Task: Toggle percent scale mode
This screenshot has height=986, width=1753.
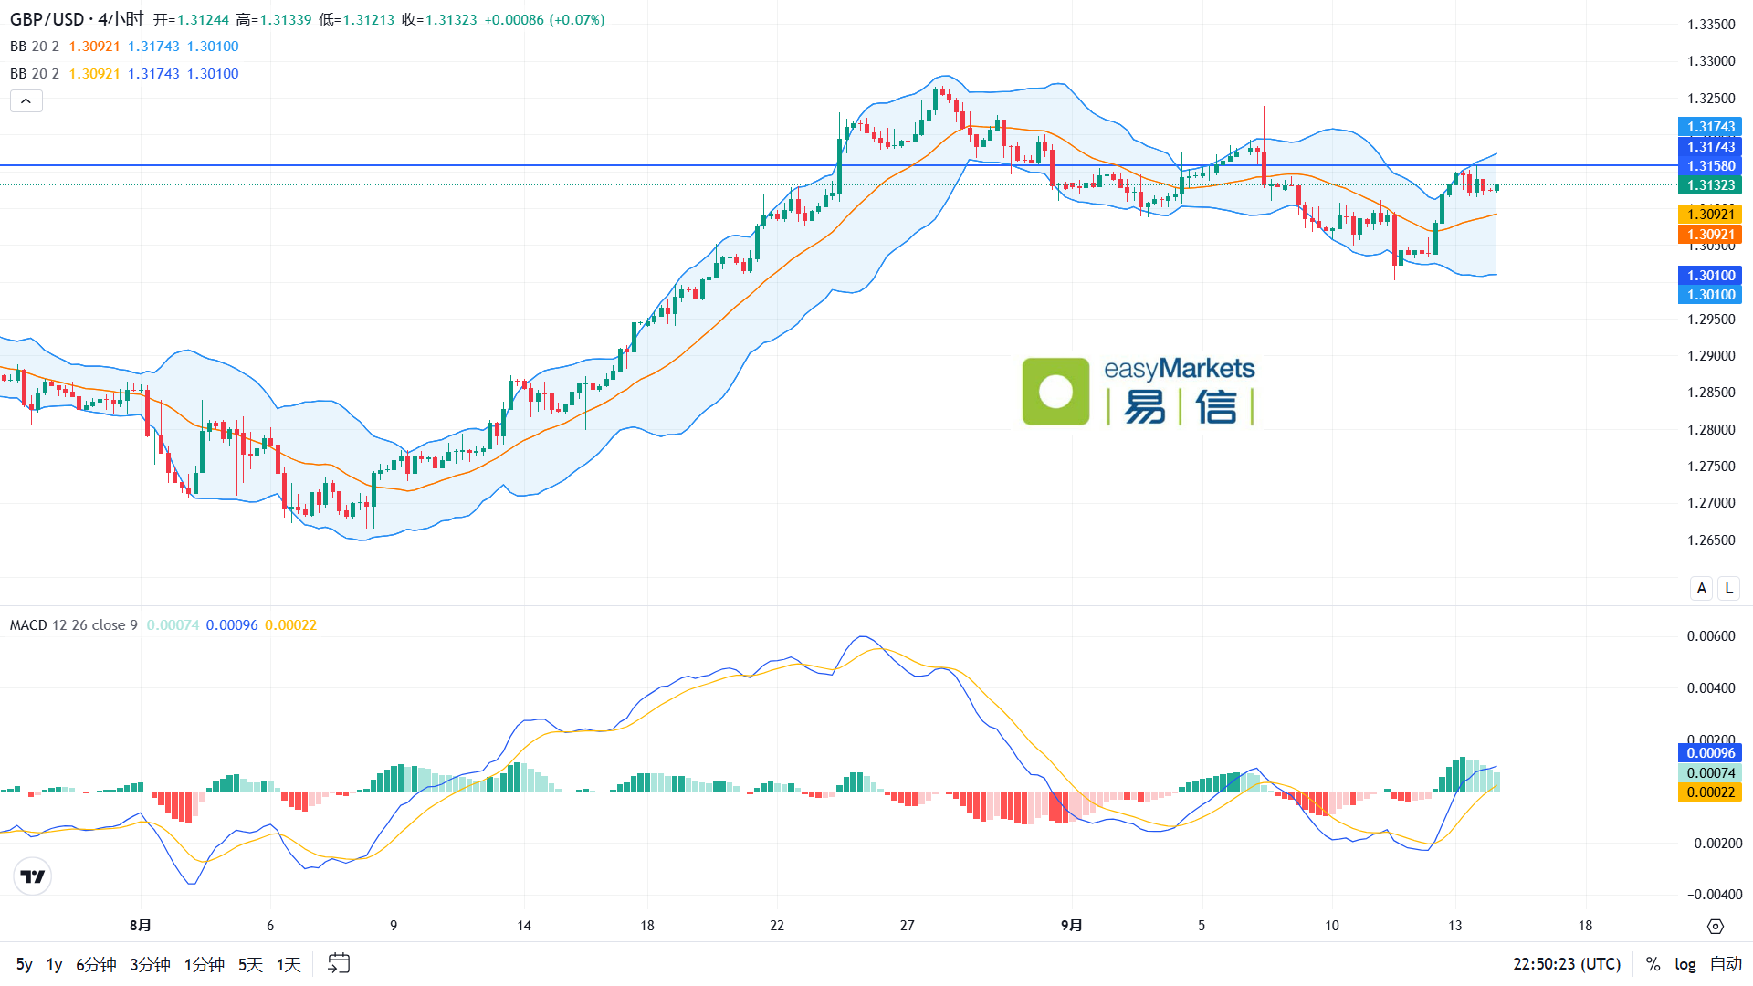Action: (1653, 964)
